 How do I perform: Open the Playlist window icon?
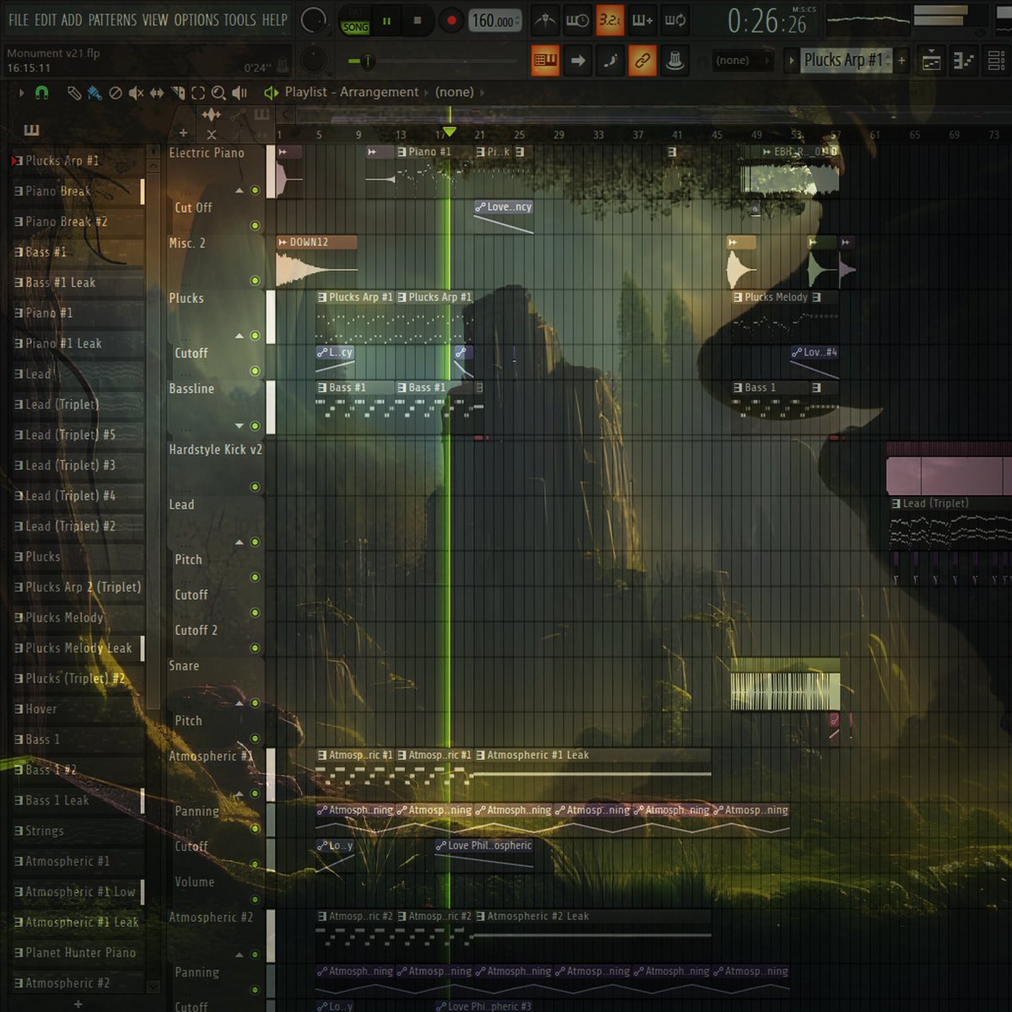point(931,61)
